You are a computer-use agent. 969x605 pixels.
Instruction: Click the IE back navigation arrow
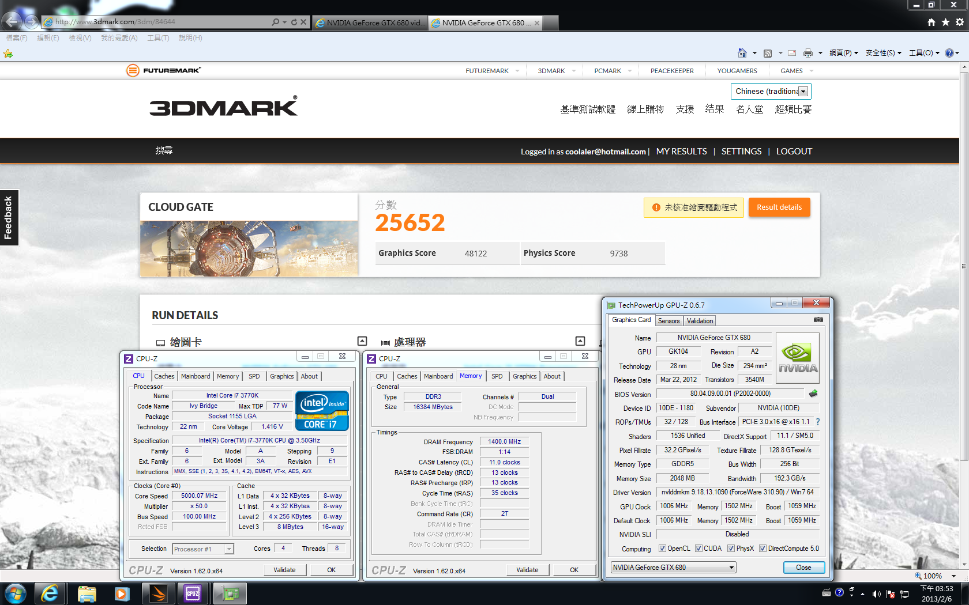click(x=12, y=21)
